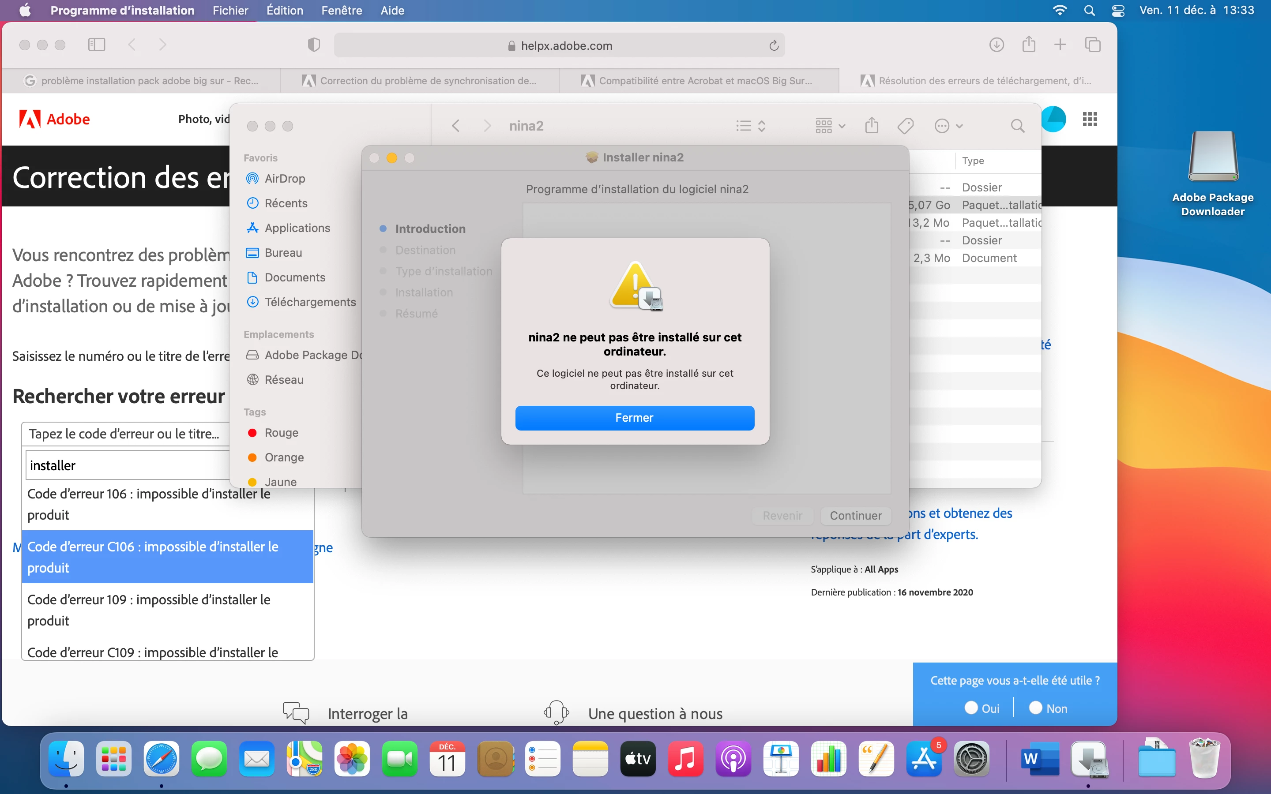Click the Safari downloads icon
This screenshot has width=1271, height=794.
[x=996, y=45]
